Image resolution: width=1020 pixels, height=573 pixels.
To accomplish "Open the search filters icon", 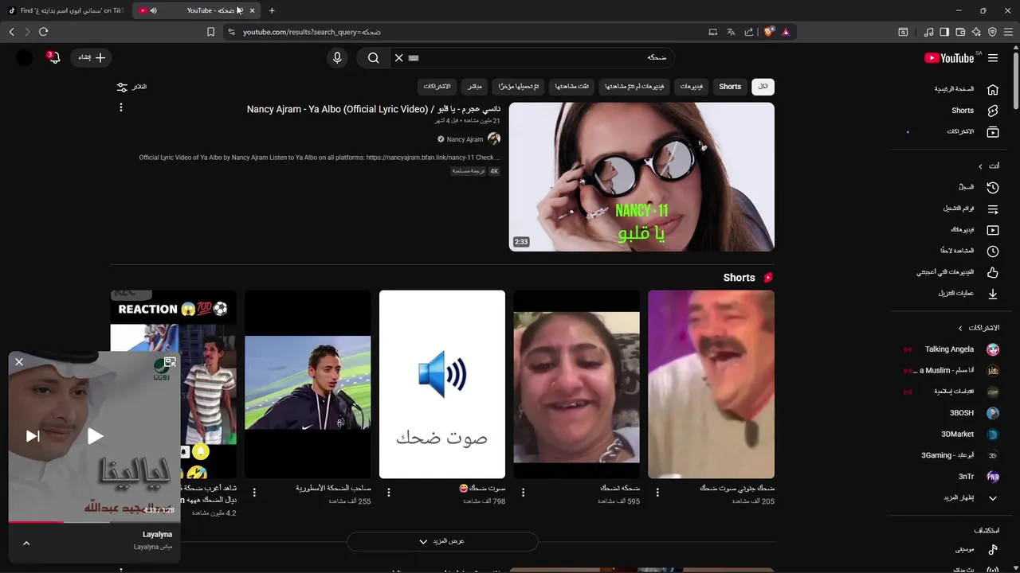I will [122, 87].
